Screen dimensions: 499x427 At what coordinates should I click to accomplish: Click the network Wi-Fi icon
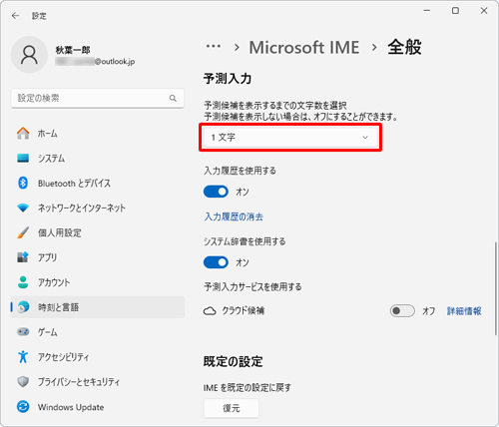point(23,208)
